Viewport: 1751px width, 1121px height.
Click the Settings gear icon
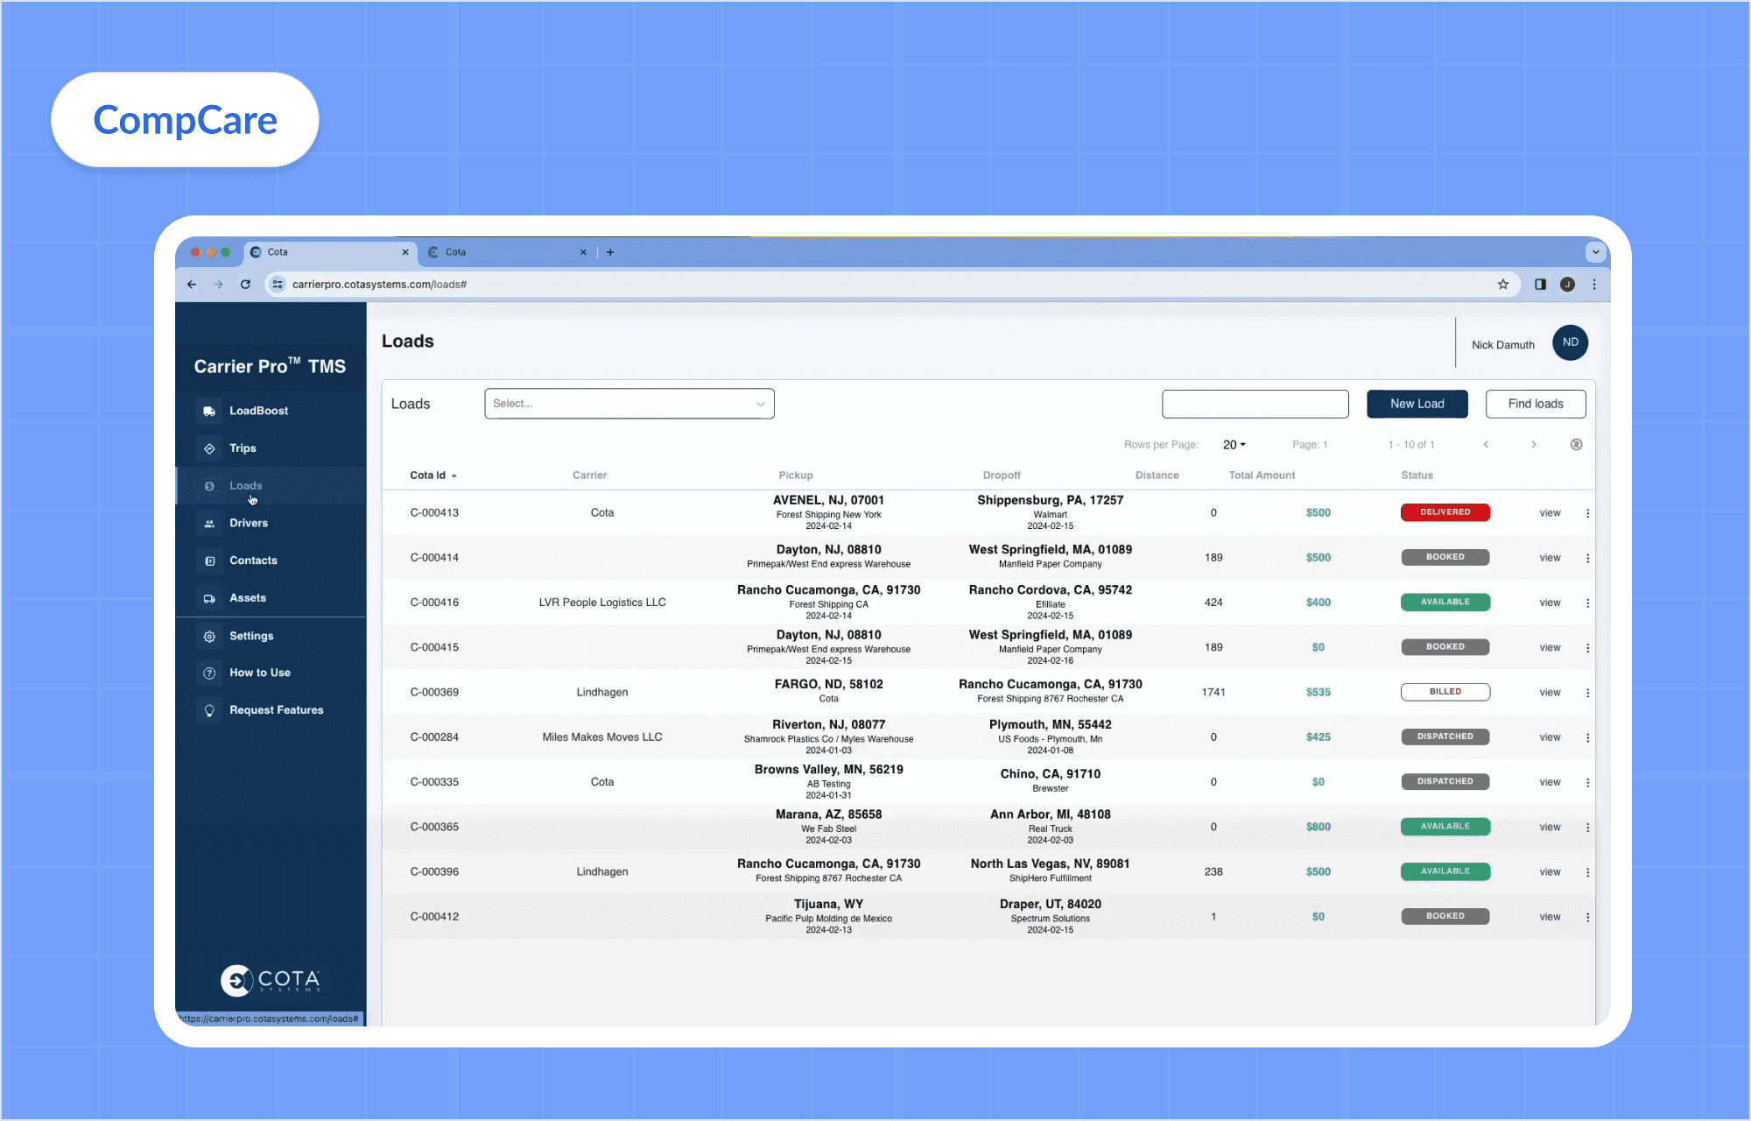tap(209, 636)
